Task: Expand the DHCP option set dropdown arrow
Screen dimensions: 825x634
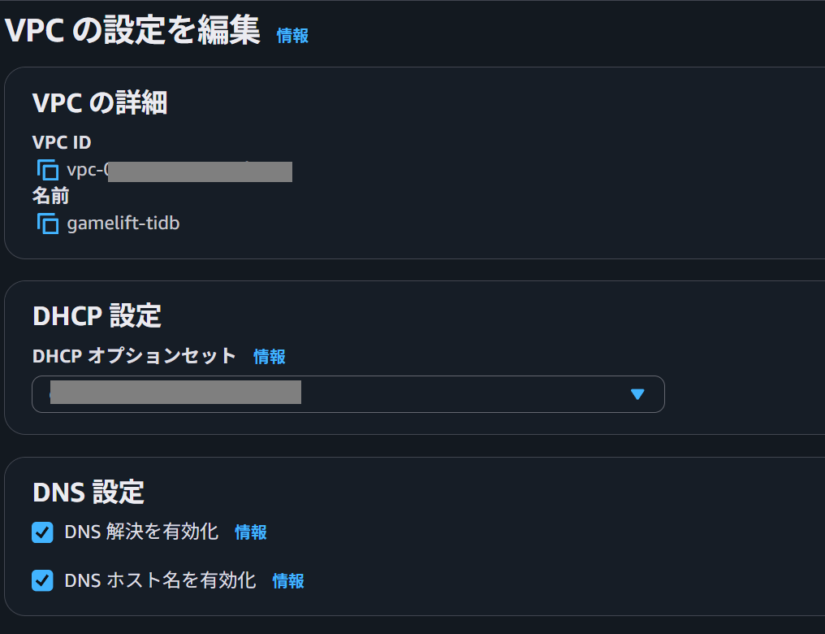Action: pos(637,394)
